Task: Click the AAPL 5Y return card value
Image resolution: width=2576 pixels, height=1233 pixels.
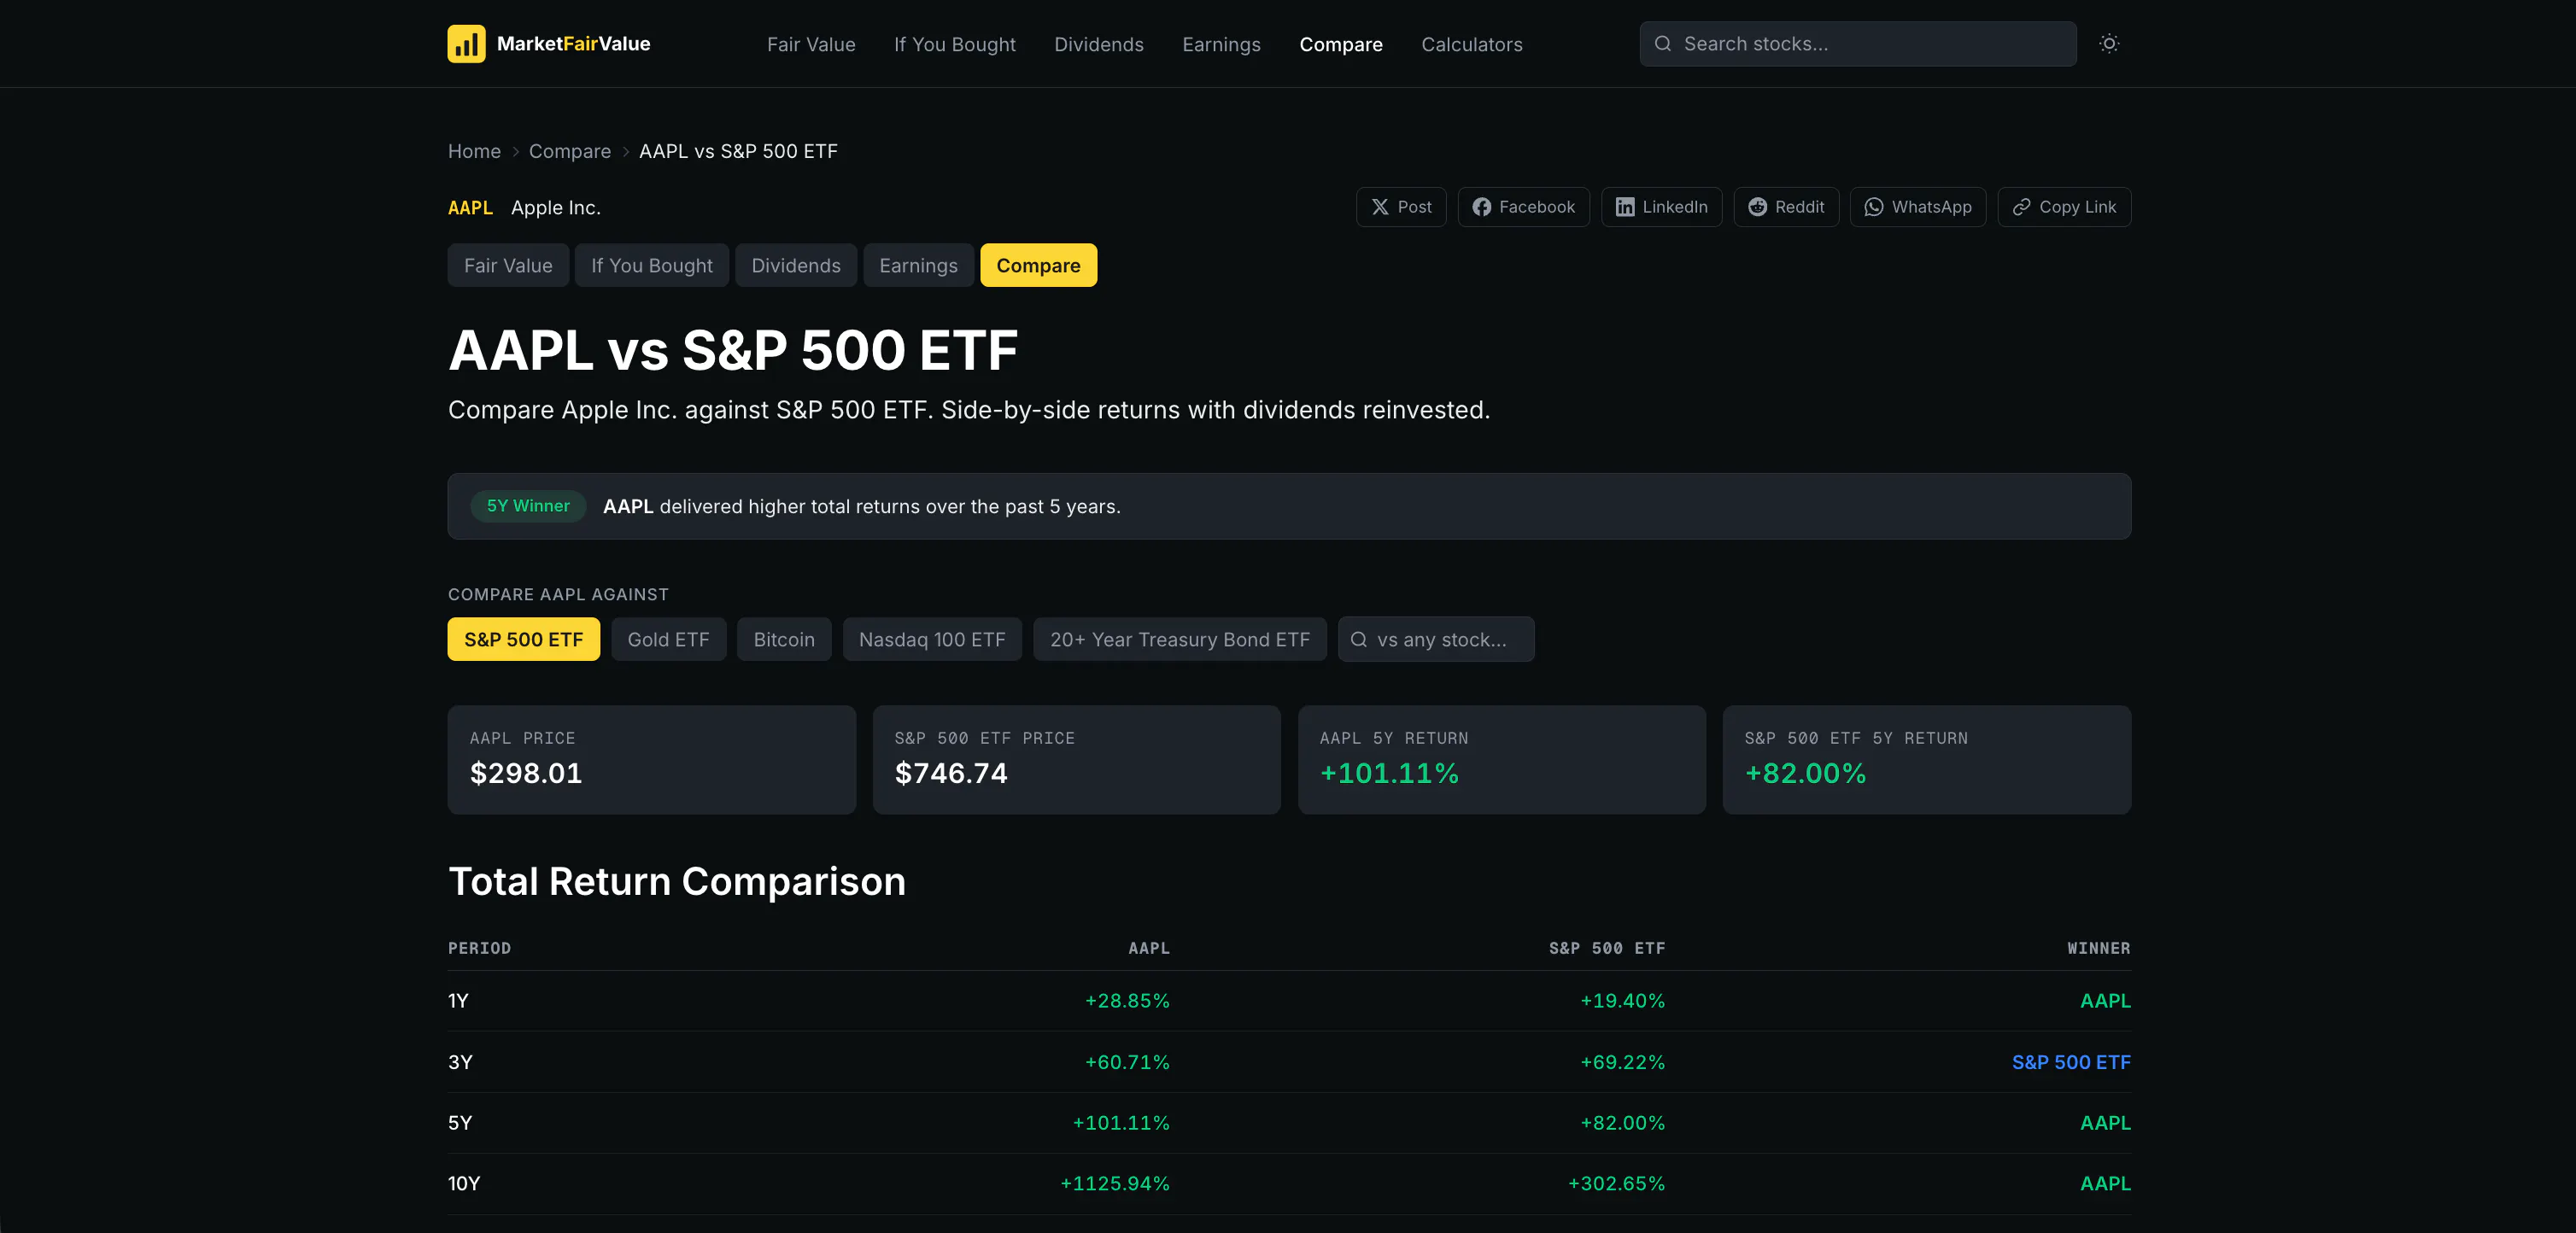Action: click(1389, 774)
